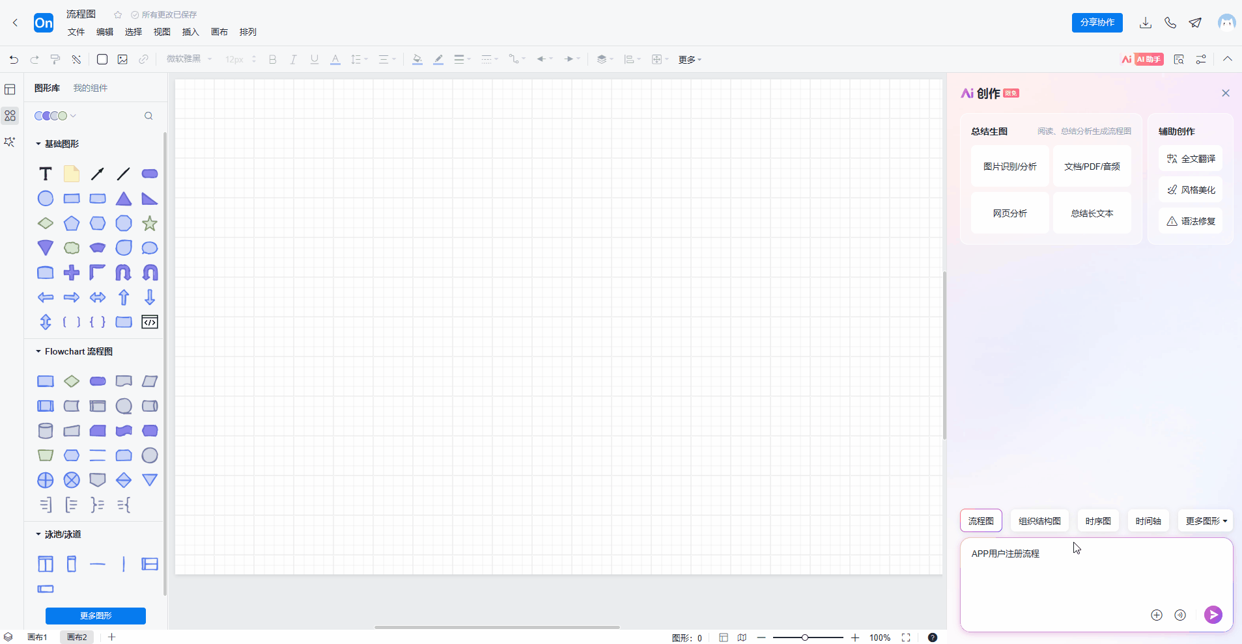Click the undo arrow icon

pos(14,59)
